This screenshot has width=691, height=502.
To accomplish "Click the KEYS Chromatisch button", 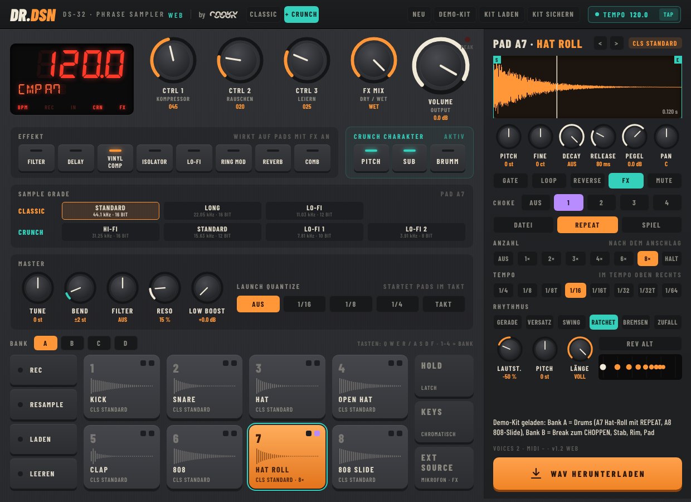I will click(x=444, y=422).
